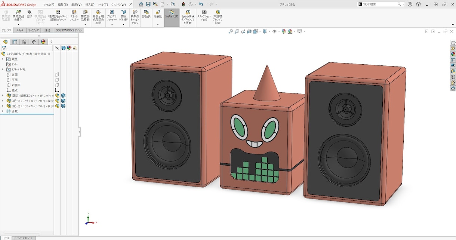456x240 pixels.
Task: Open the ConfigurationManager tab icon
Action: (24, 42)
